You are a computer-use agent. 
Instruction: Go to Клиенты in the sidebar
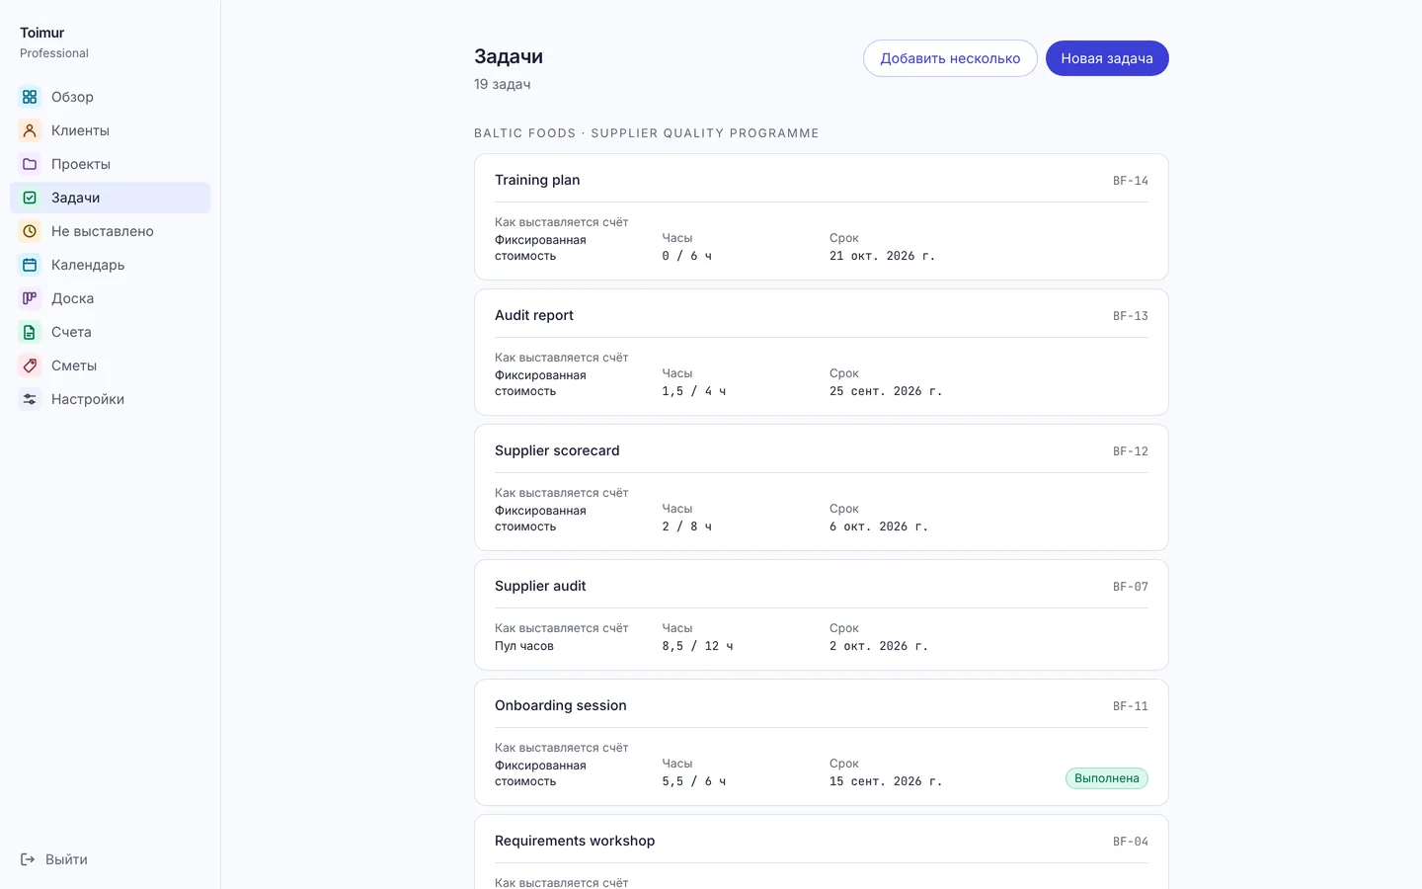(111, 130)
